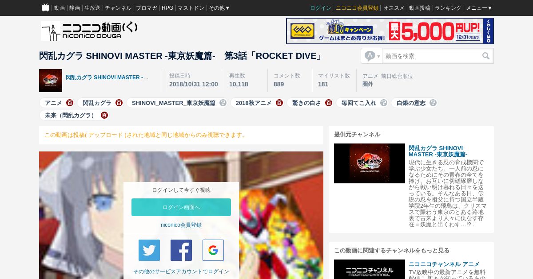Open the Niconico Douga logo home link
Viewport: 533px width, 279px height.
tap(89, 31)
